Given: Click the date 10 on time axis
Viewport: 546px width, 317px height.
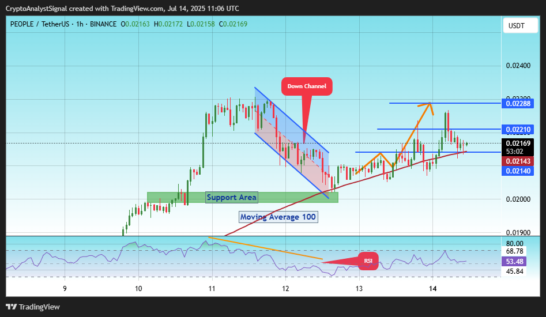Looking at the screenshot, I should click(138, 288).
